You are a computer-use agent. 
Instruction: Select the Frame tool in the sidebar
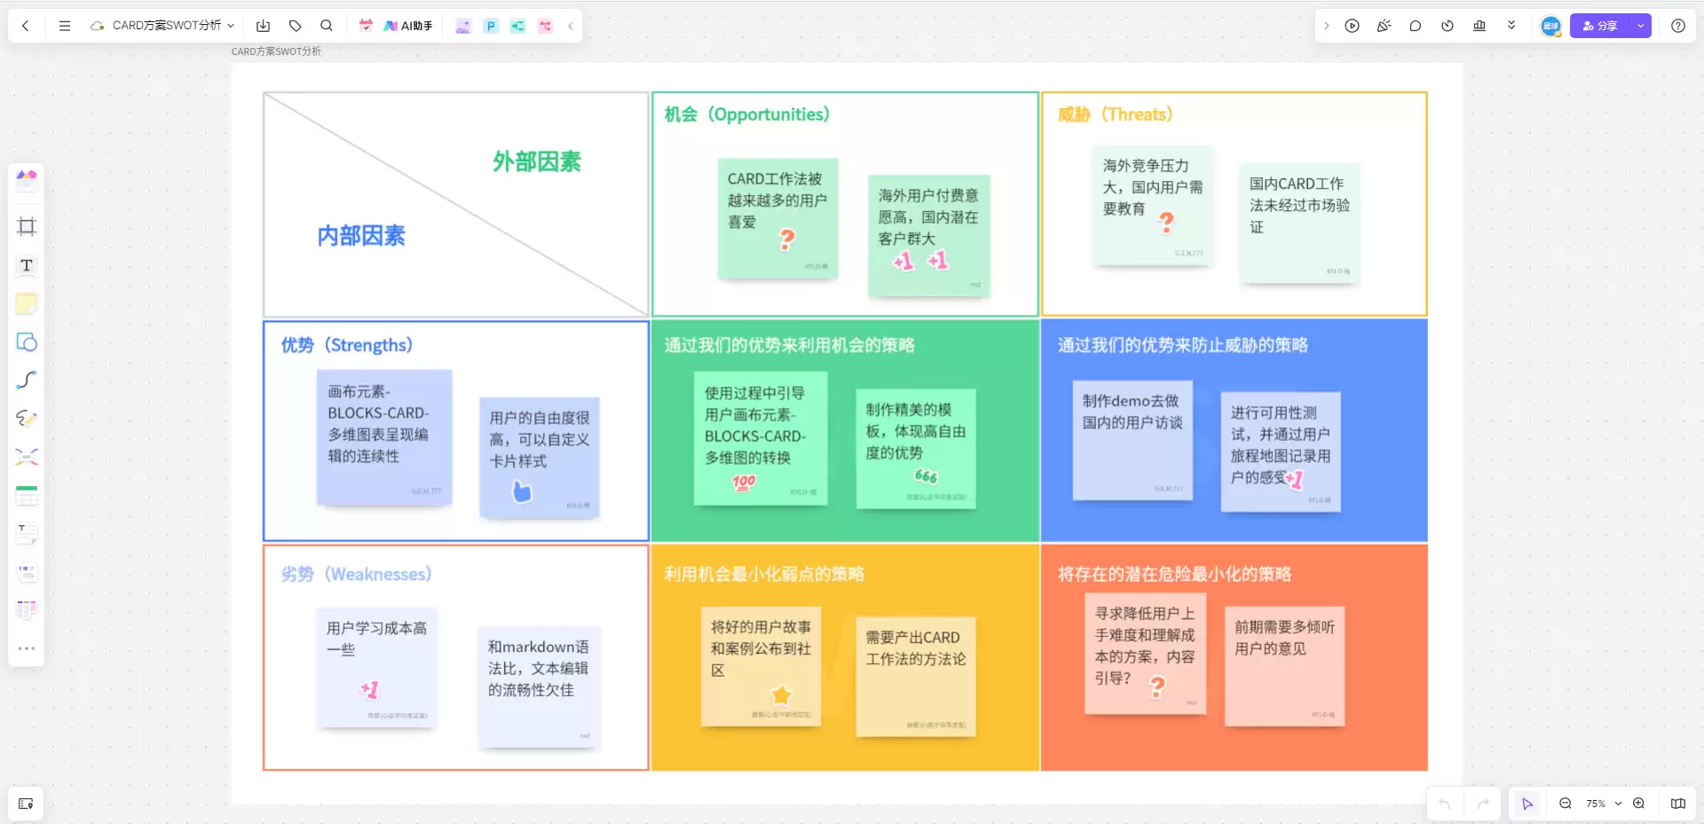coord(27,226)
